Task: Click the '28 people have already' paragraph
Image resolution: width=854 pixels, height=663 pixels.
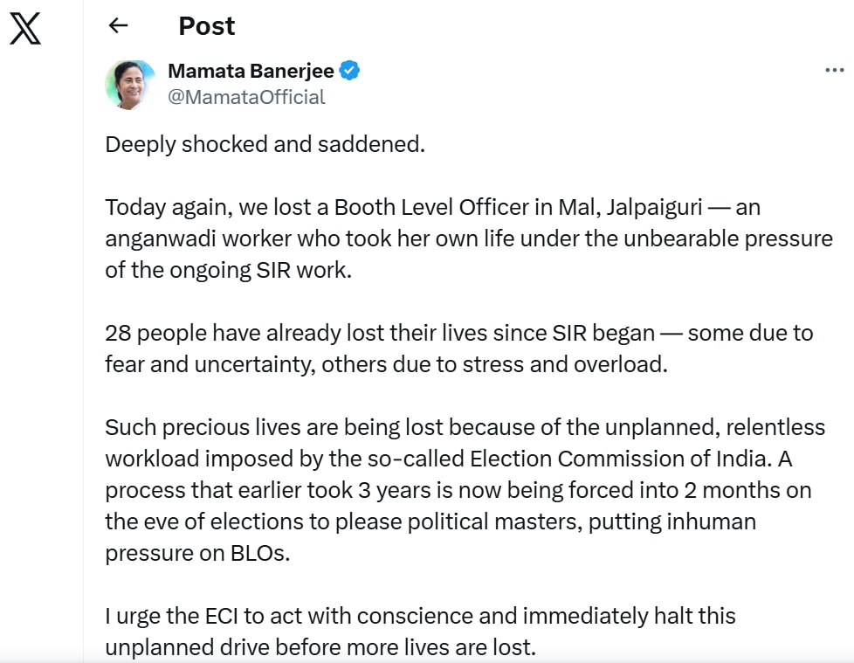Action: pos(458,349)
